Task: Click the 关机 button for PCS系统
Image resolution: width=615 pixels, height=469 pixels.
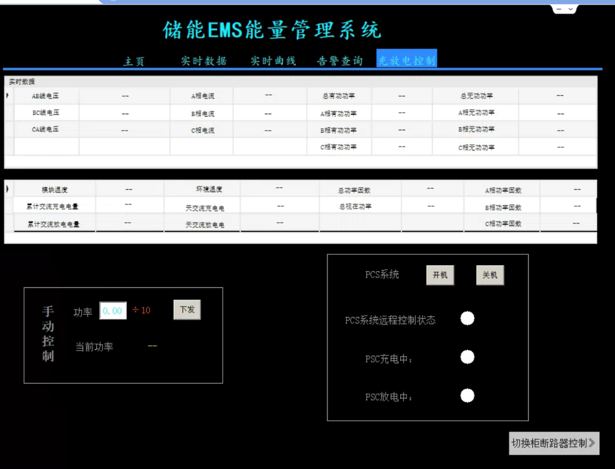Action: pos(490,275)
